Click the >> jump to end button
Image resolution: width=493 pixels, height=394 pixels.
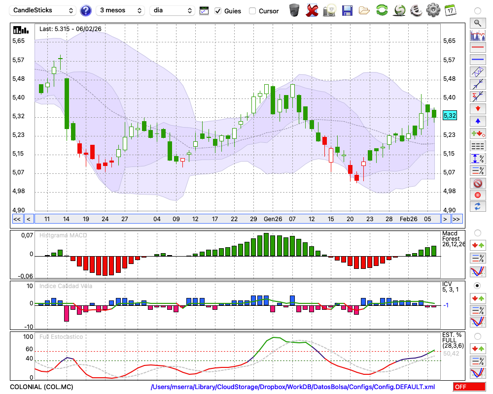pos(457,219)
